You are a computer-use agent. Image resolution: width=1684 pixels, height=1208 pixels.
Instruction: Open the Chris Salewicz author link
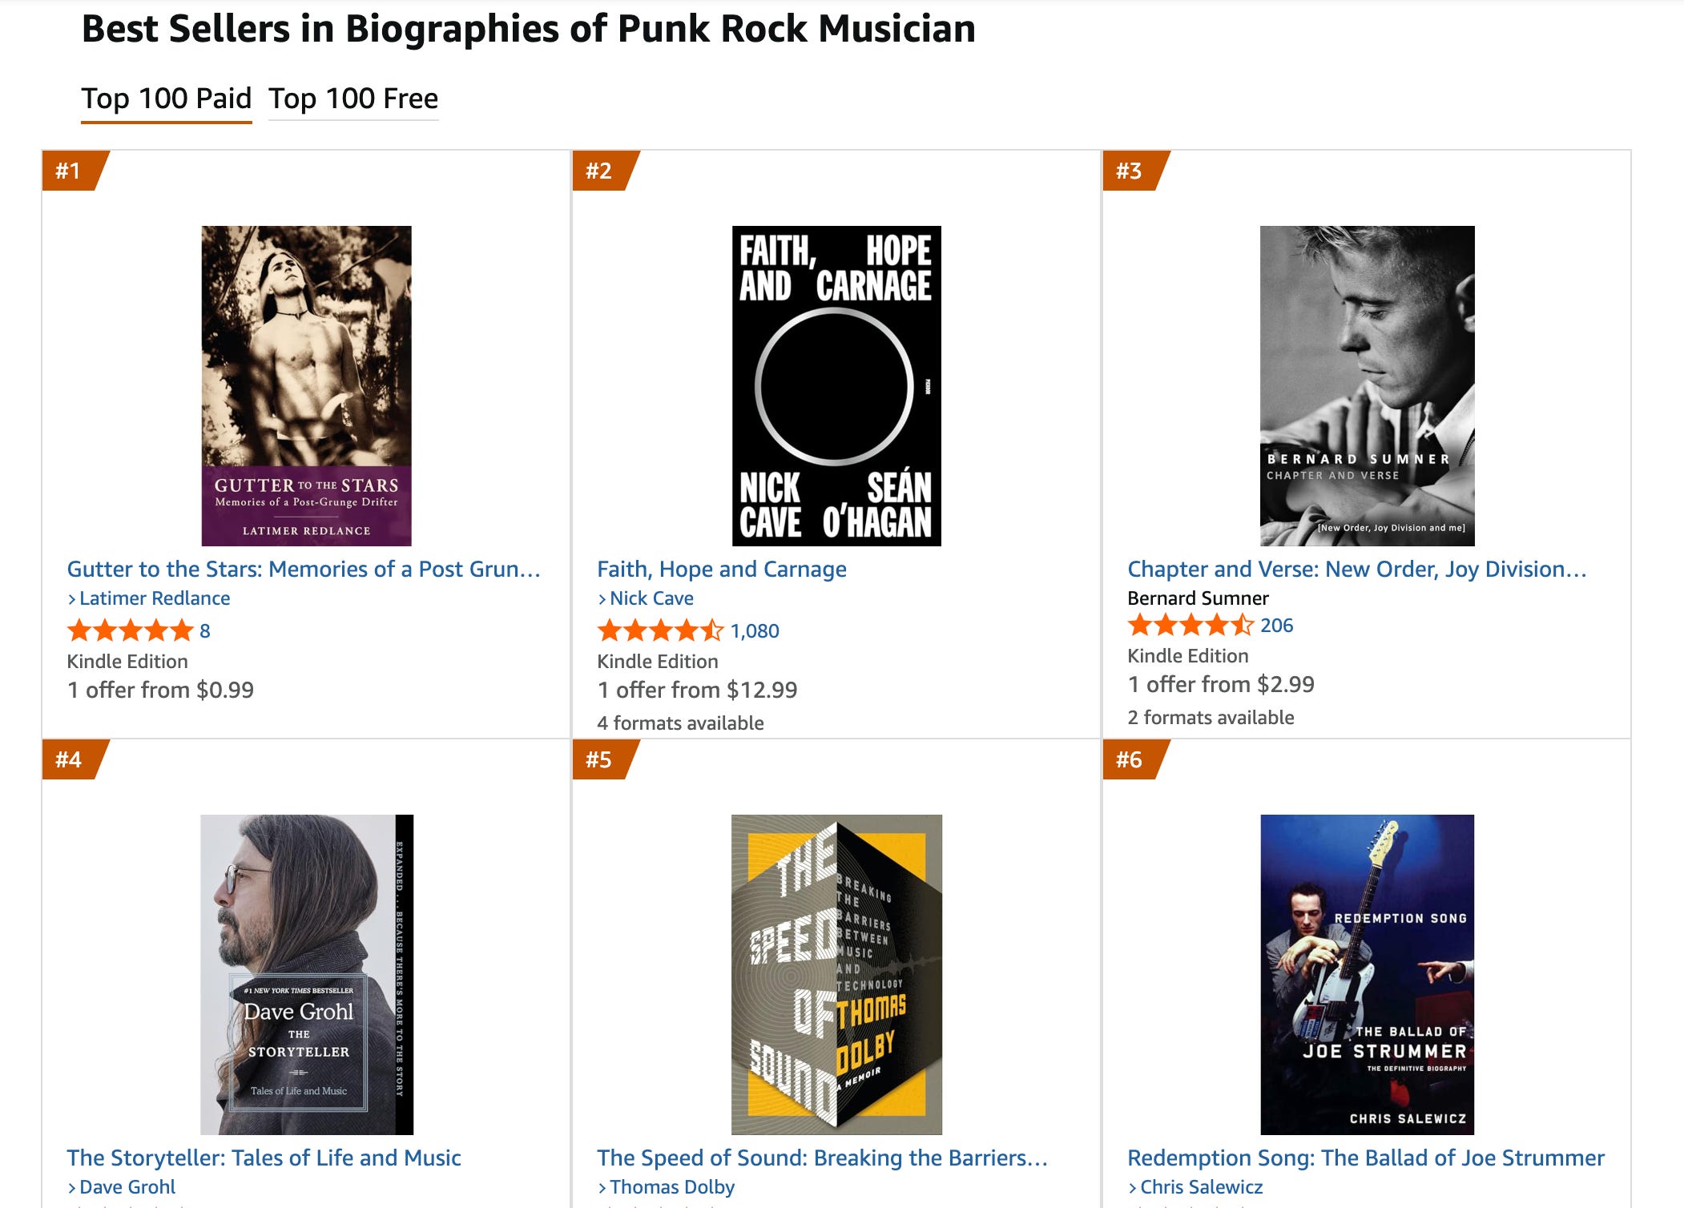coord(1201,1187)
